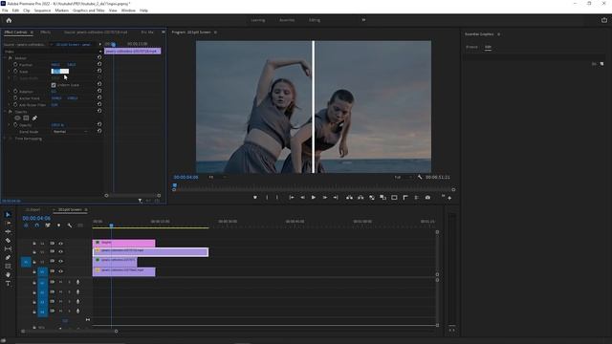Expand Time Remapping section
Image resolution: width=612 pixels, height=344 pixels.
(x=5, y=139)
